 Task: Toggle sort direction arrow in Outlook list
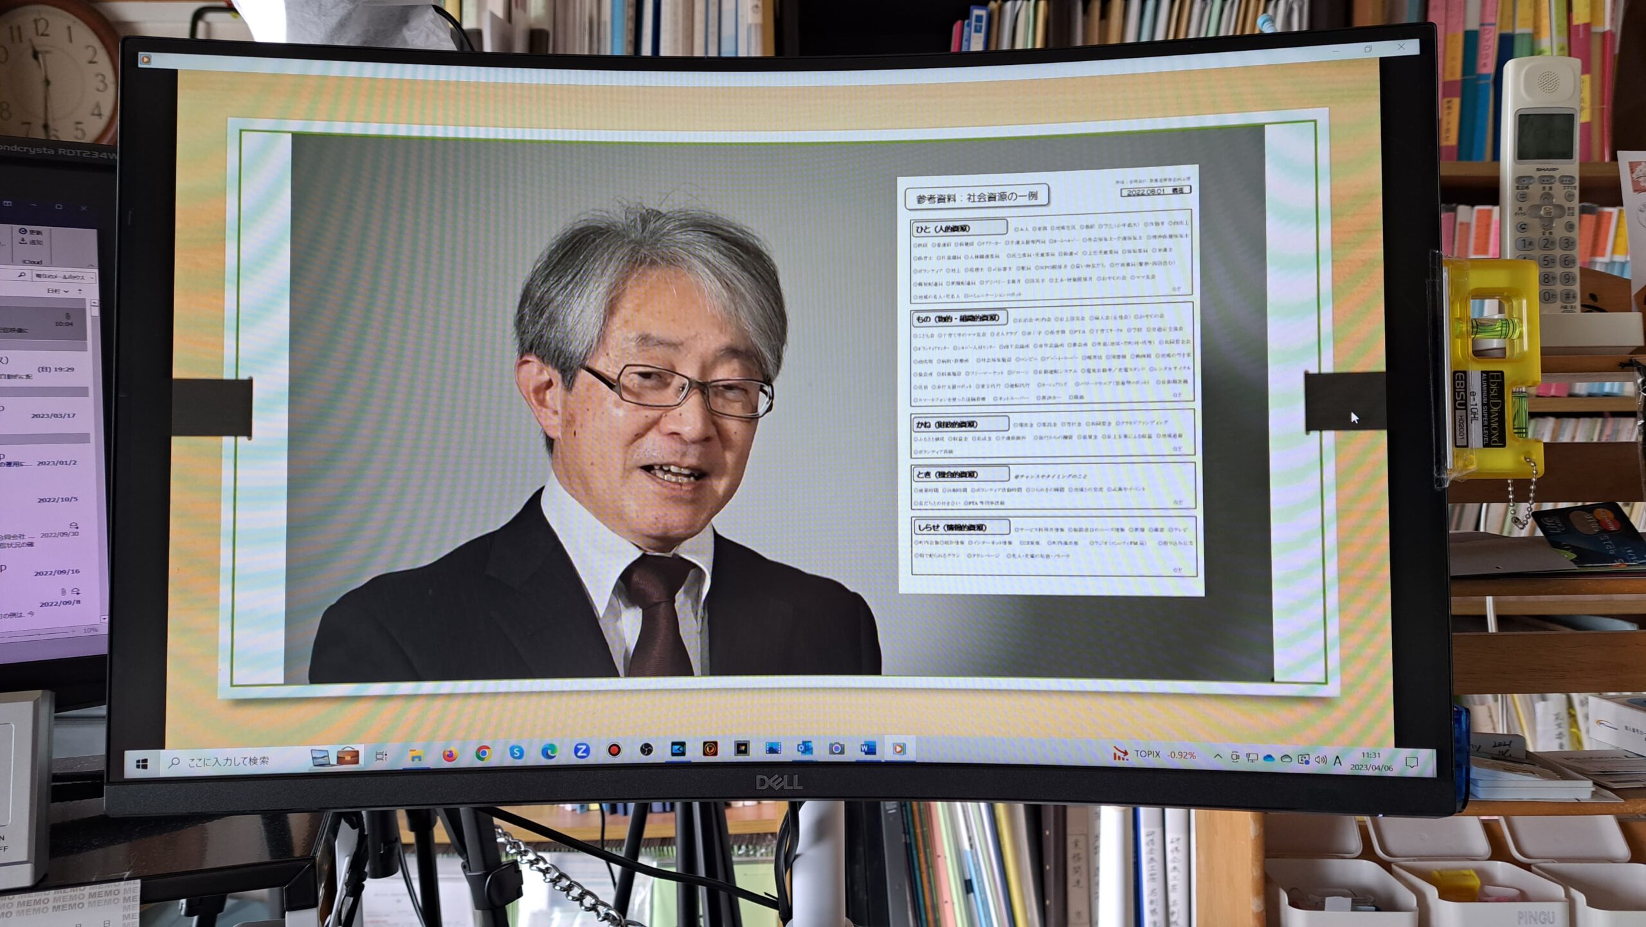[80, 291]
